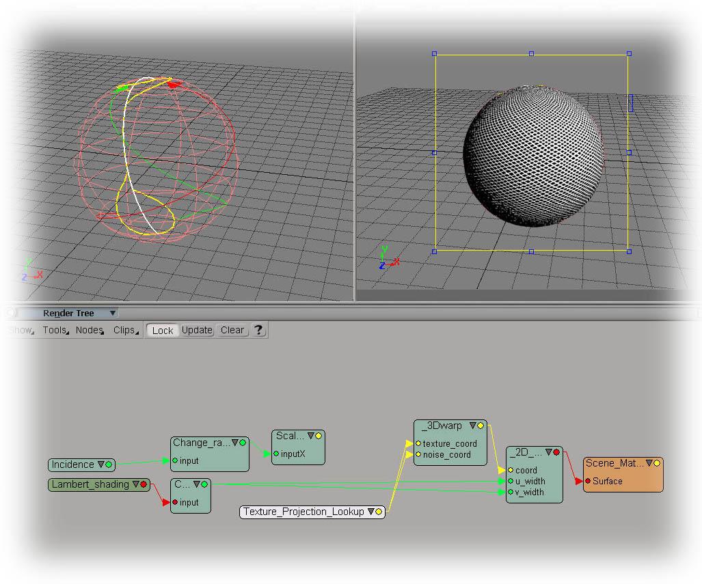The height and width of the screenshot is (584, 702).
Task: Click the help question mark icon
Action: pyautogui.click(x=258, y=330)
